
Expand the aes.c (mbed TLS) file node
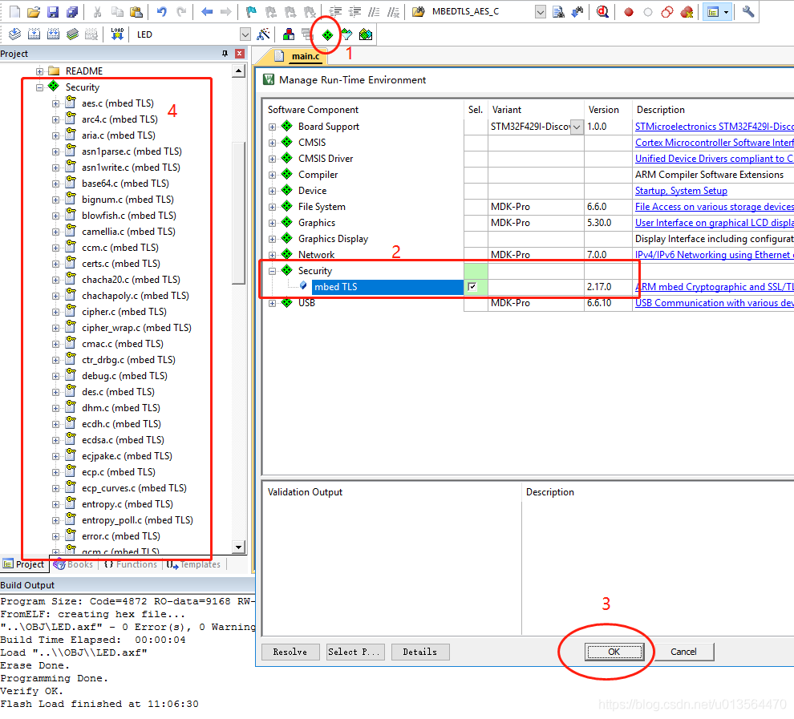tap(55, 103)
